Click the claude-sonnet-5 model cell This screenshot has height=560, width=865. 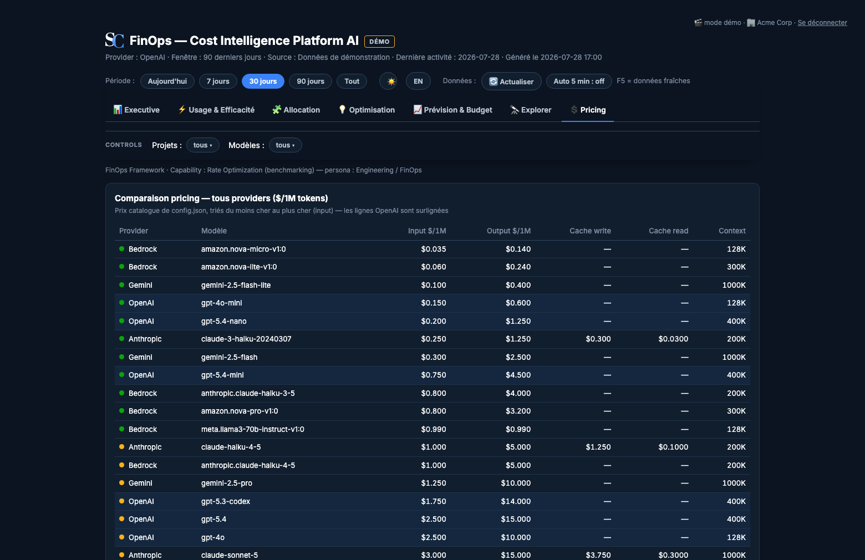point(230,555)
